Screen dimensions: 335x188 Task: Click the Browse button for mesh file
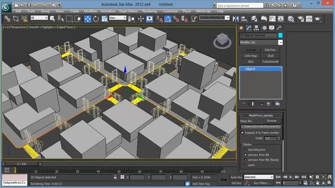click(x=272, y=121)
